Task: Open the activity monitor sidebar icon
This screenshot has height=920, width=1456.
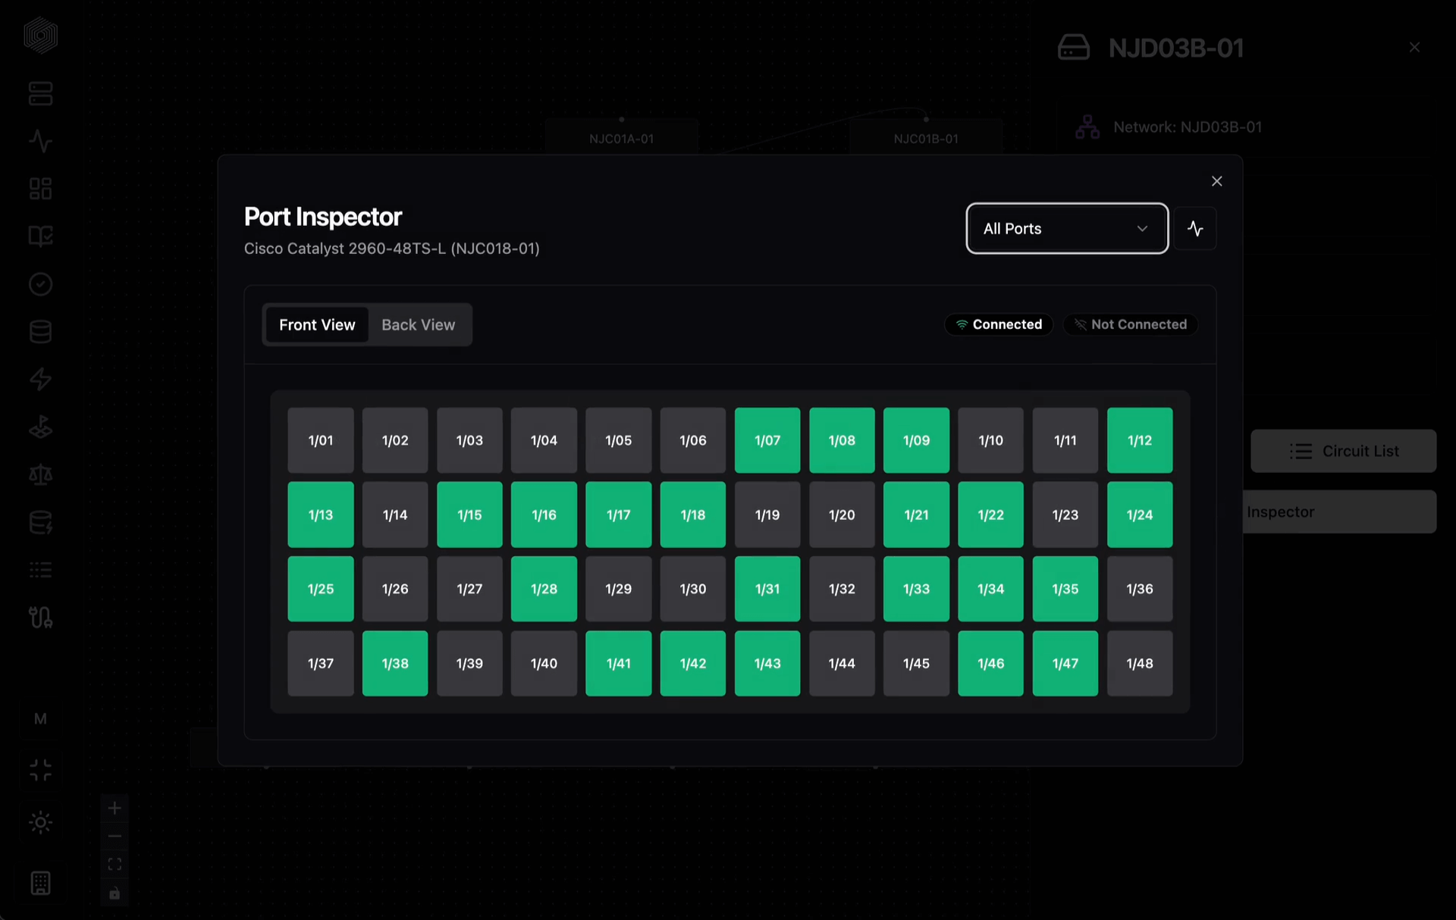Action: 40,141
